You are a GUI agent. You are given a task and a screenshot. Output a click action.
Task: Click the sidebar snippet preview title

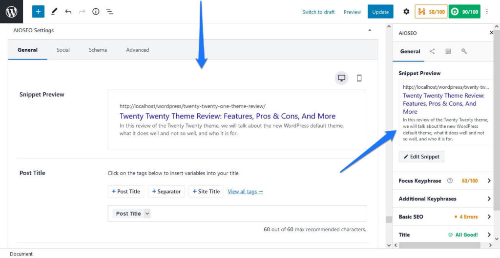(x=444, y=103)
